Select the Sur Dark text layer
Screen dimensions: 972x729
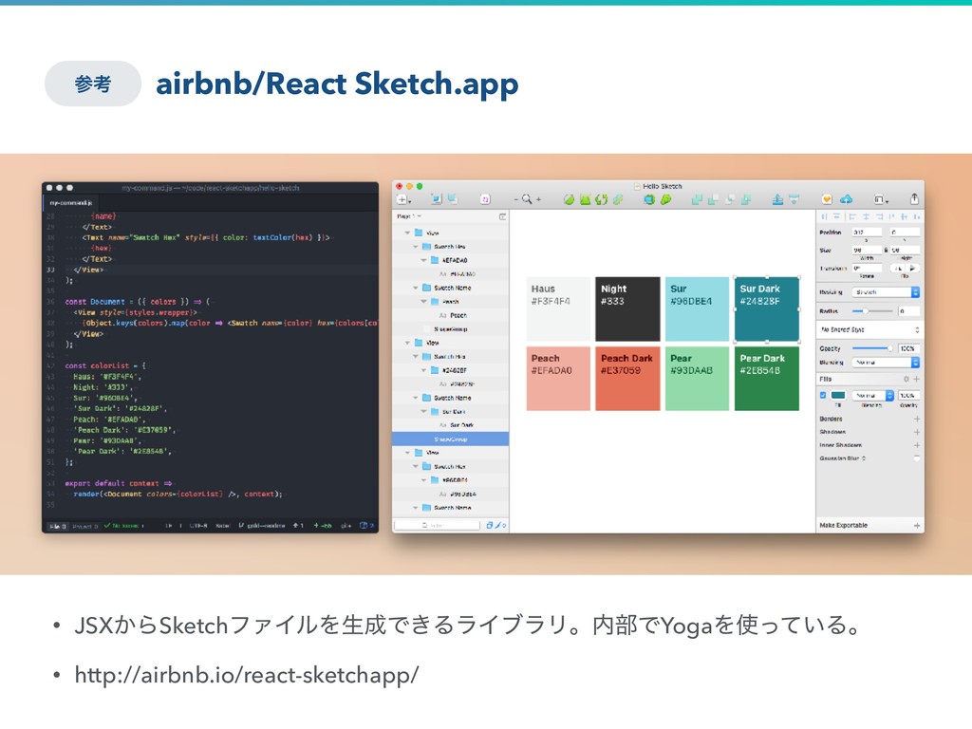coord(462,425)
